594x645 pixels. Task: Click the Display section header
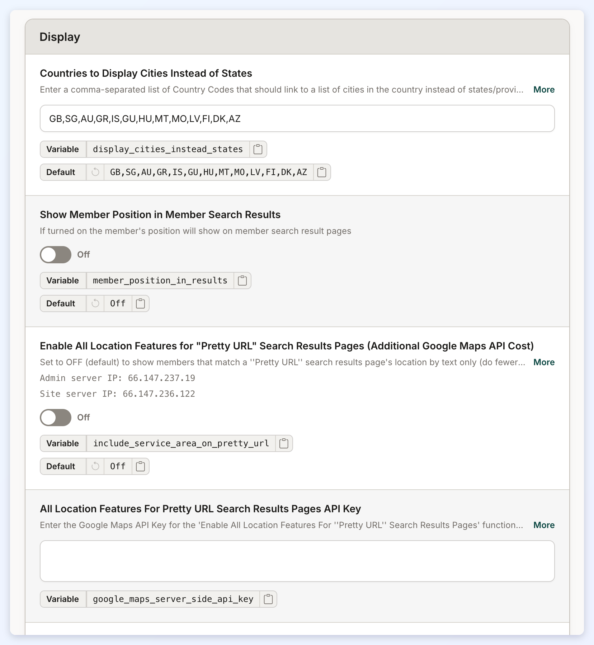[297, 37]
